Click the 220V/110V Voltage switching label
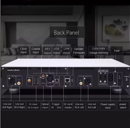Screen dimensions: 130x128 point(98,51)
